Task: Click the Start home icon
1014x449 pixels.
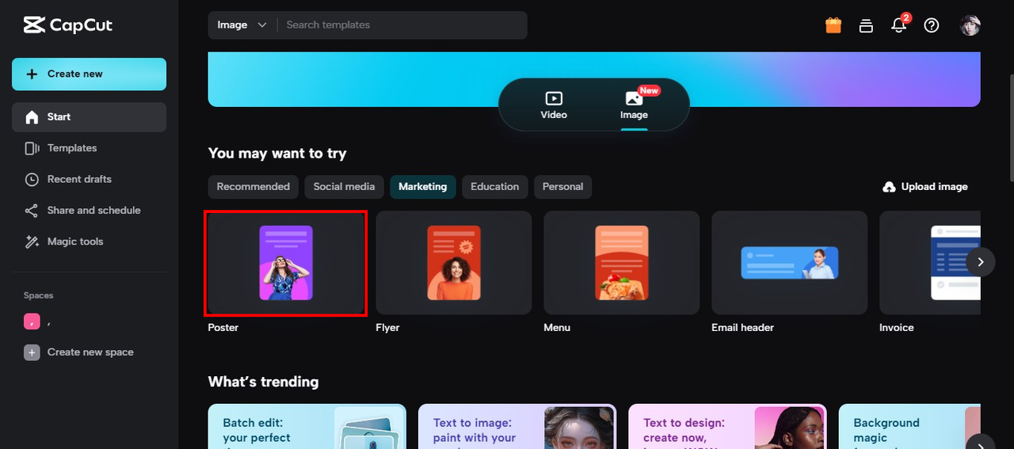Action: [x=32, y=117]
